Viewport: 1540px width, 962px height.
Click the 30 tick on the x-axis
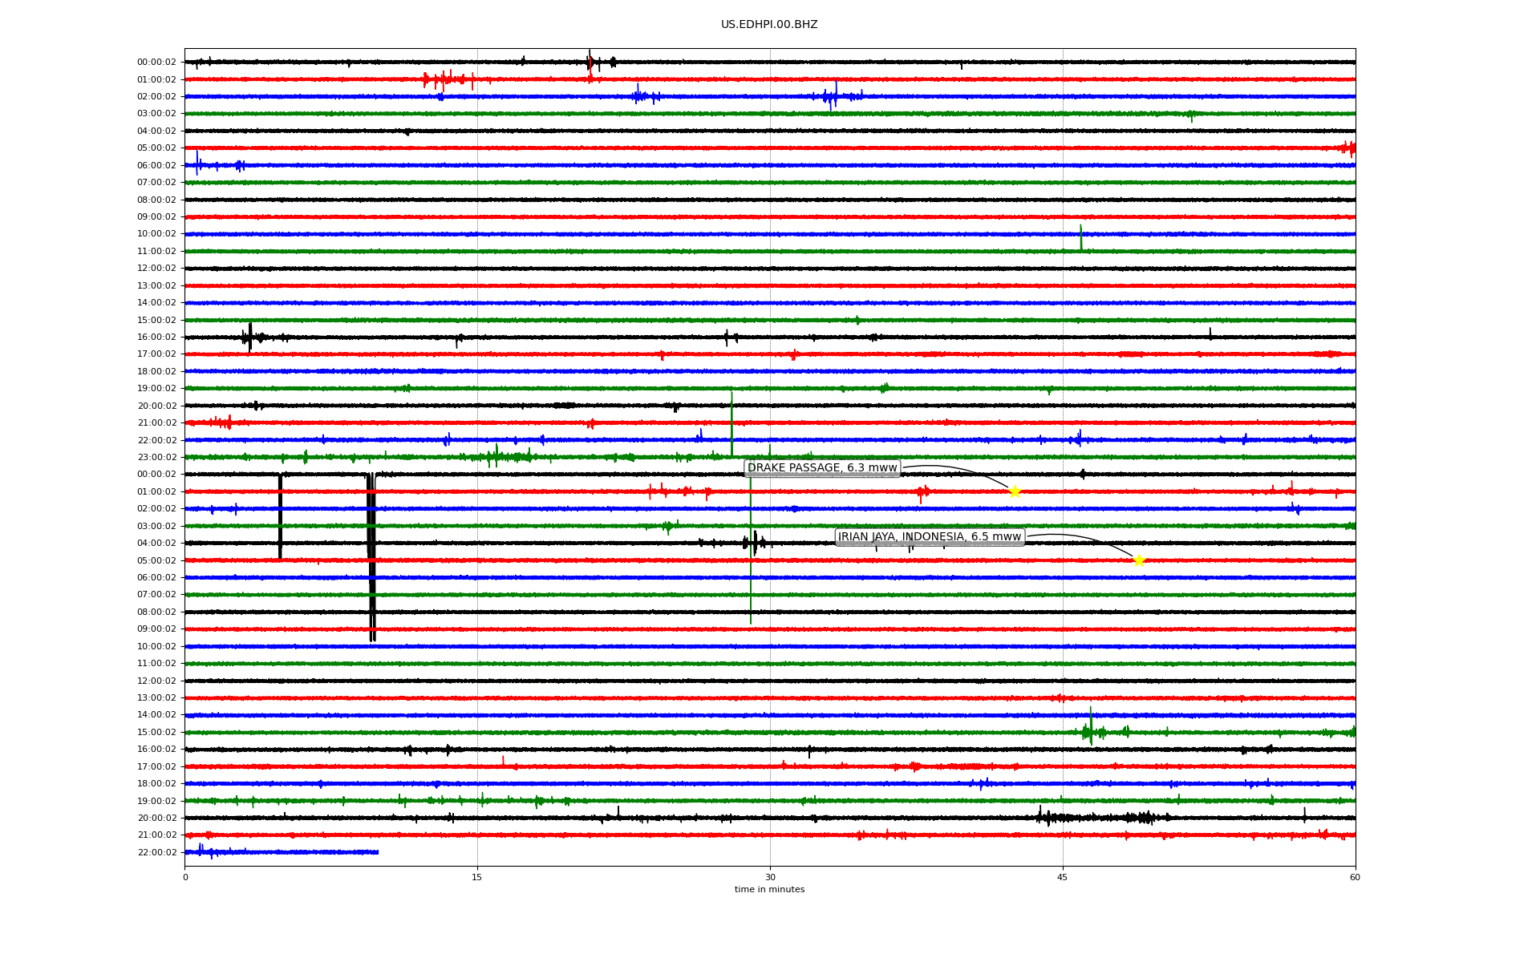pos(770,877)
